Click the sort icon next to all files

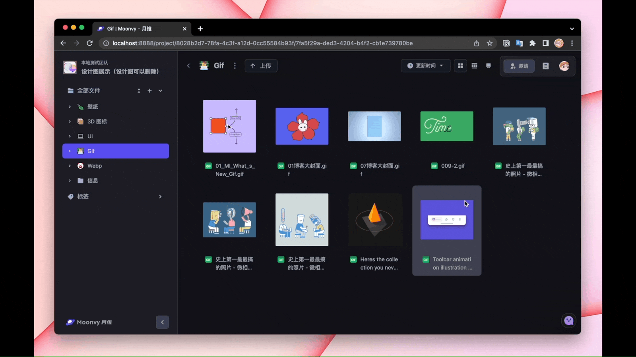(x=139, y=91)
